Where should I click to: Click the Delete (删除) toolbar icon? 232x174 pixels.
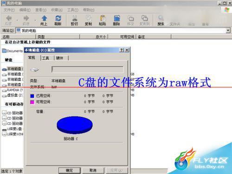pyautogui.click(x=117, y=19)
